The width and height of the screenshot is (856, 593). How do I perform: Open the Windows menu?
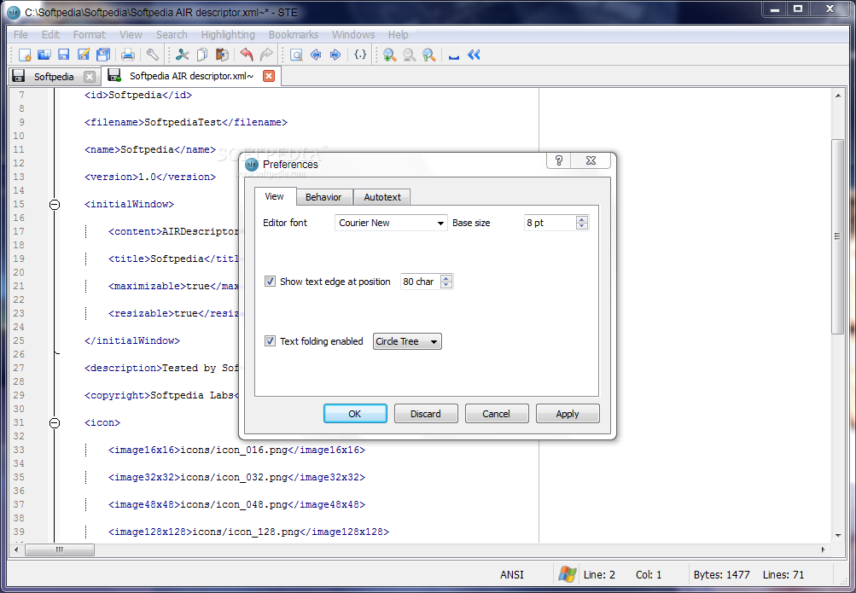coord(353,34)
